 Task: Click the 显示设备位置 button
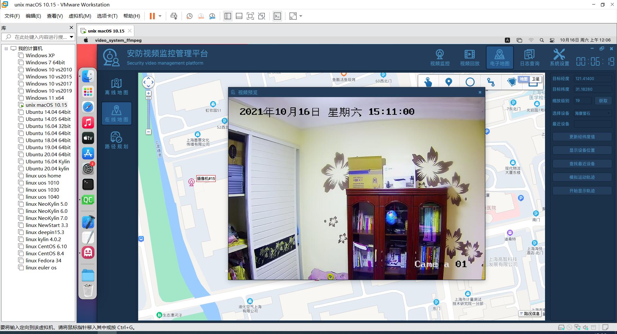[x=582, y=150]
